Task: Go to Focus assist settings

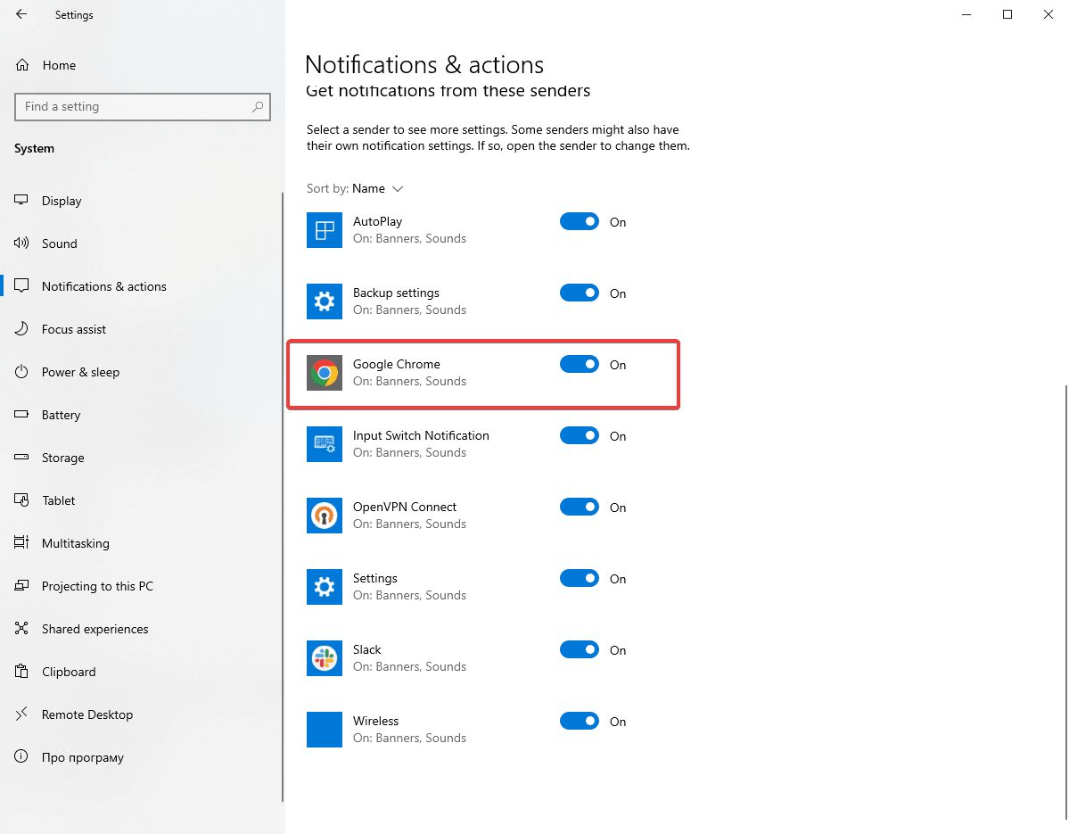Action: 73,329
